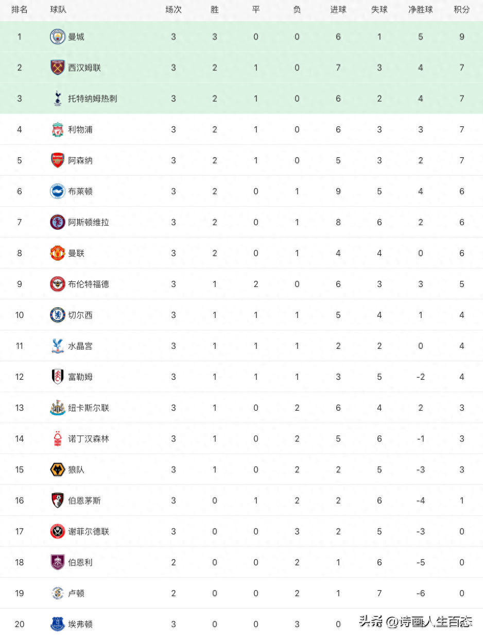Click the Crystal Palace eagle icon
Viewport: 483px width, 638px height.
click(58, 346)
